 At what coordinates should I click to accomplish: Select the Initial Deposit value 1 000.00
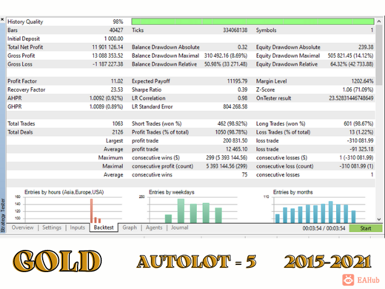point(114,39)
